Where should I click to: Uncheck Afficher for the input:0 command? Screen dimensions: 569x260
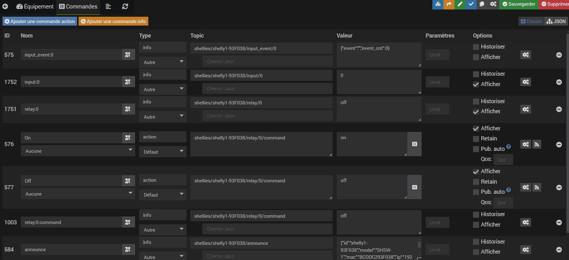476,85
